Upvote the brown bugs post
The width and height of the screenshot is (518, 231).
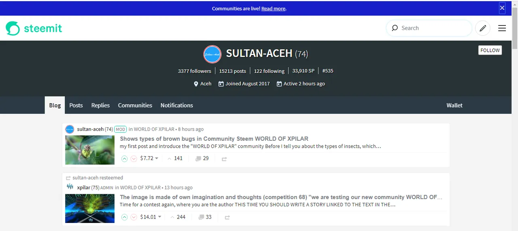[x=125, y=159]
